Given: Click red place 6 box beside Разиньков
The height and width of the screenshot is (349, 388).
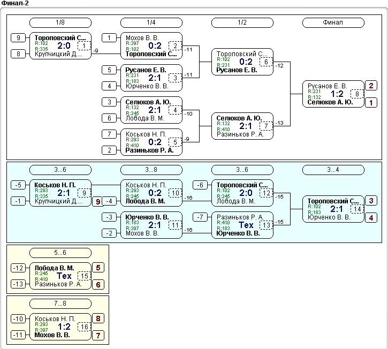Looking at the screenshot, I should coord(98,285).
